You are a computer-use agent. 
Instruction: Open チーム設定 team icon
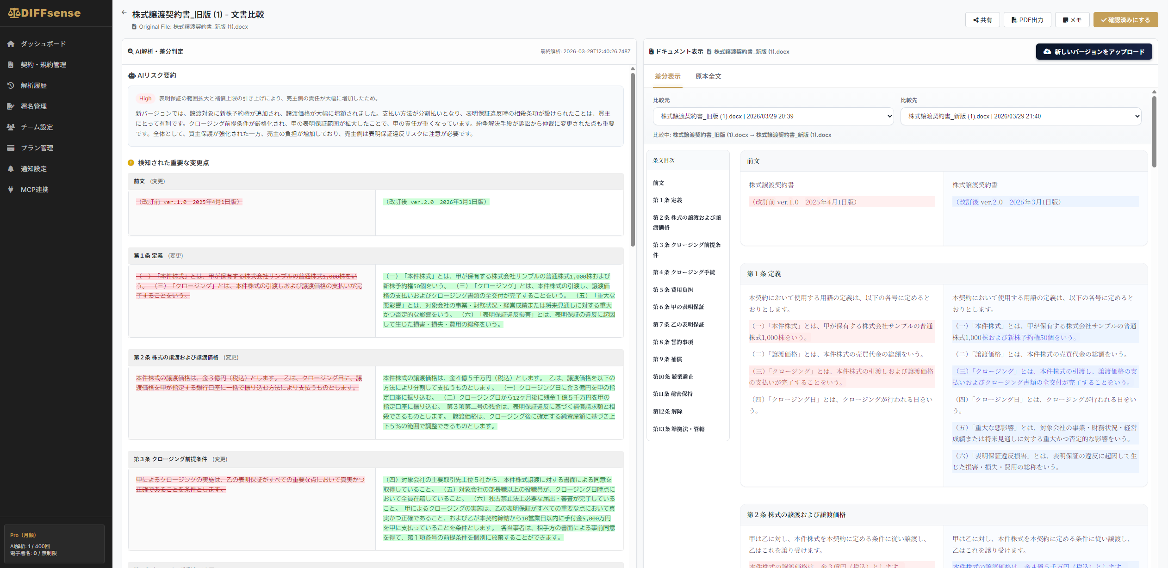click(11, 127)
